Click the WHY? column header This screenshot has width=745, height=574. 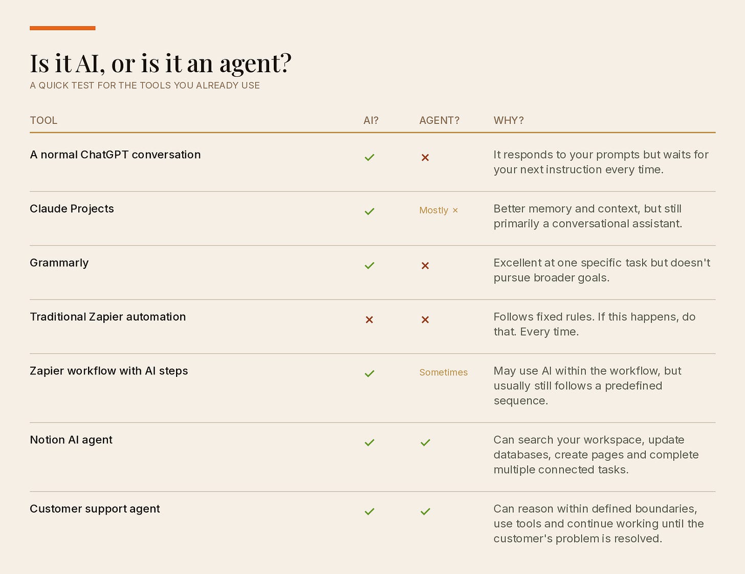tap(509, 120)
